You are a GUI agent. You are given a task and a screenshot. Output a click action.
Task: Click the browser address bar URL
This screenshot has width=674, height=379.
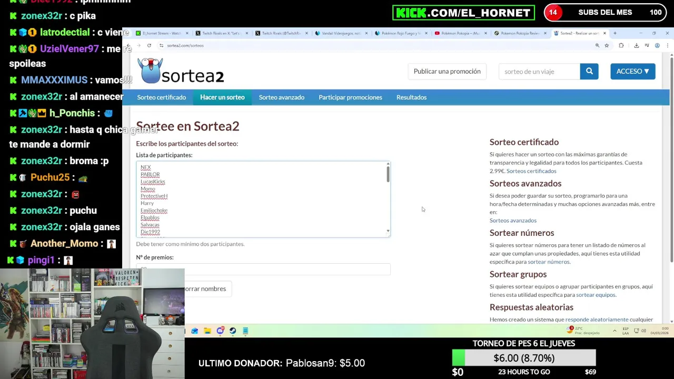(185, 45)
